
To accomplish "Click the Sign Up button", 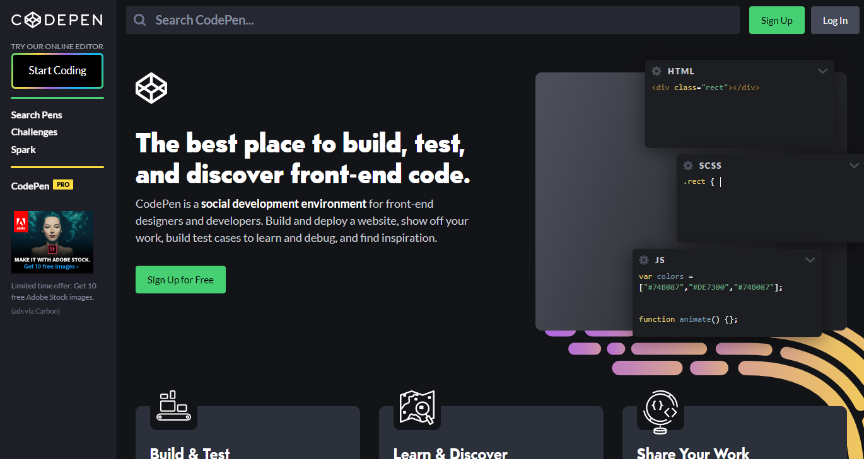I will [776, 20].
